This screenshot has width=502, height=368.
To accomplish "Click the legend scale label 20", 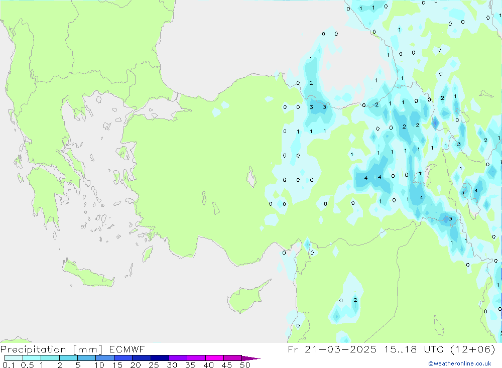I will (x=136, y=365).
